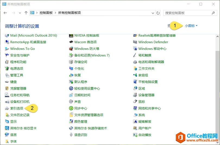Click the 凭据管理器 icon
This screenshot has width=220, height=145.
(7, 88)
